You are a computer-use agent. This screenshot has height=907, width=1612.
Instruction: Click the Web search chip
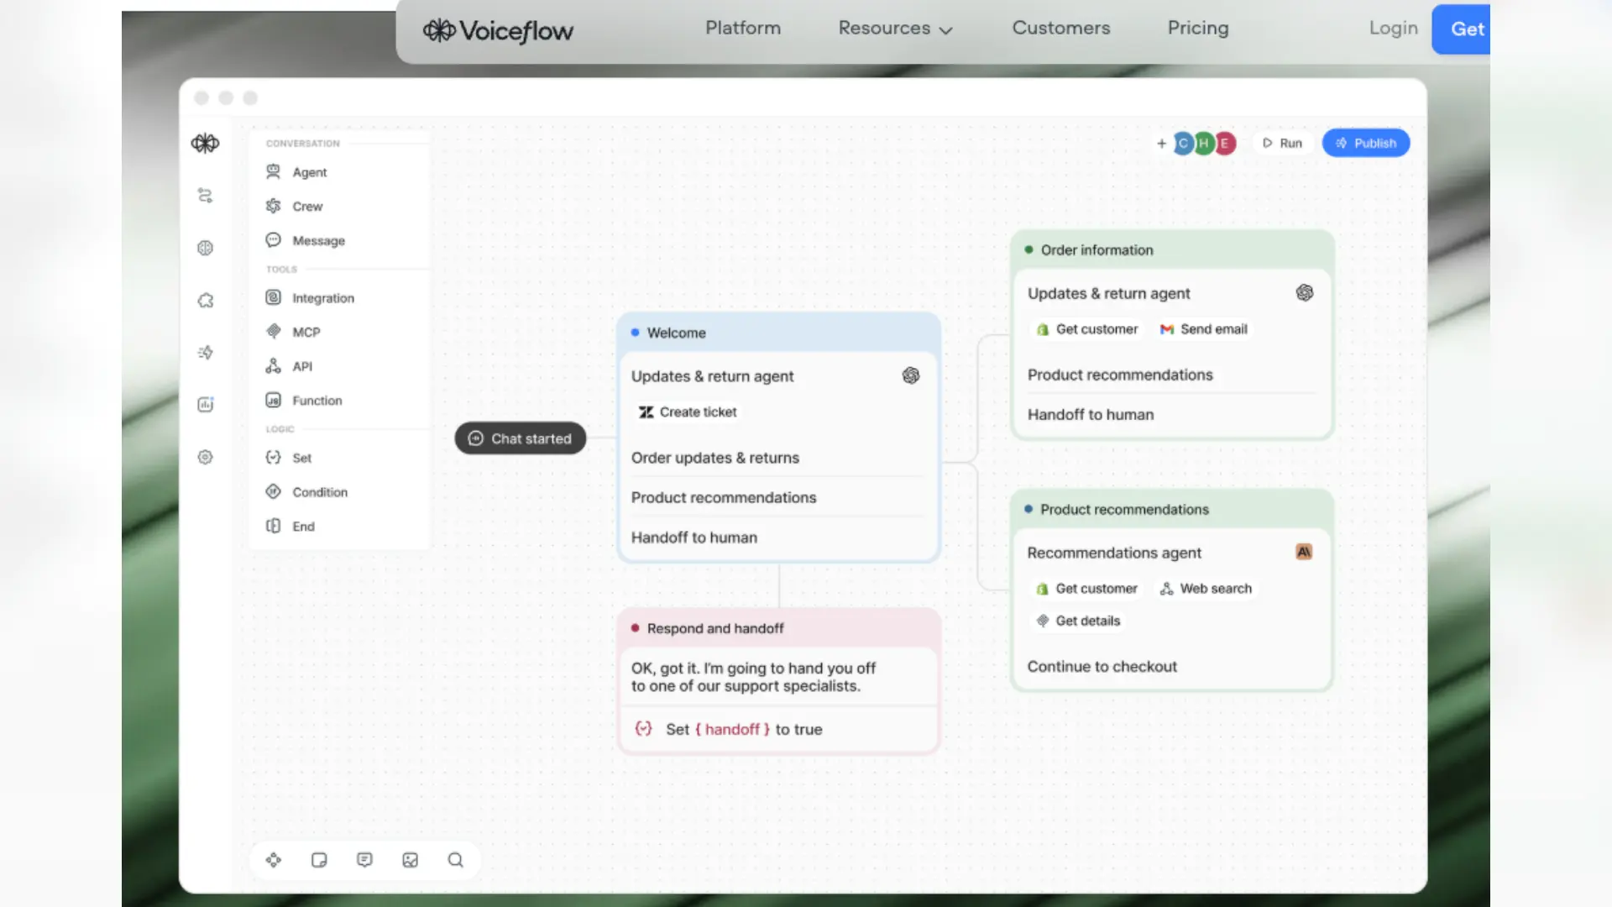(x=1206, y=589)
